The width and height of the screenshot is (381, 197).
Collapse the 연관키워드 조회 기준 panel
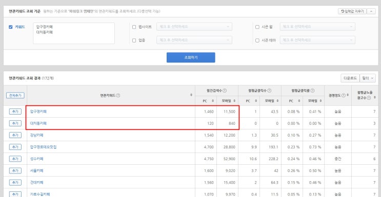[x=371, y=11]
